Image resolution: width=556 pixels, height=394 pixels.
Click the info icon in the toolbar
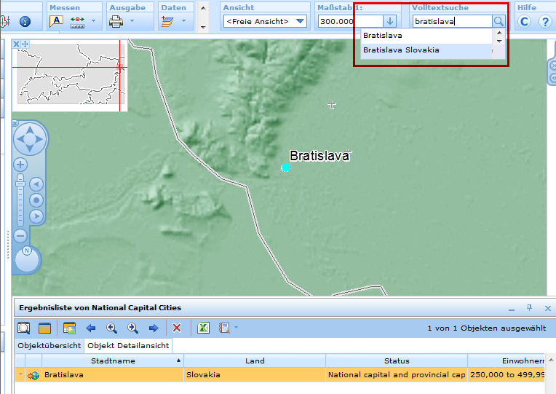(25, 22)
